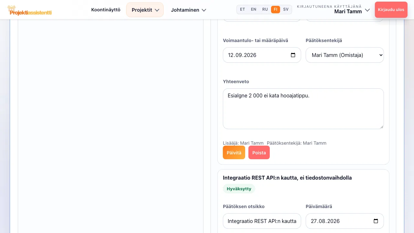Click the Hyväksytty status badge

pyautogui.click(x=239, y=189)
